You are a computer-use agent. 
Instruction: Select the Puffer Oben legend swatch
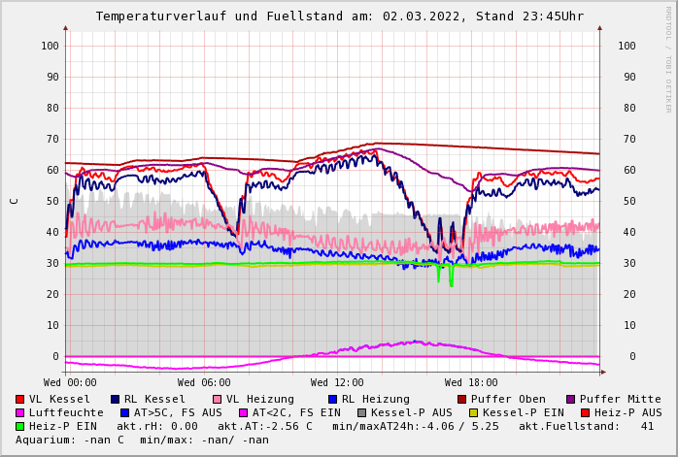coord(462,399)
